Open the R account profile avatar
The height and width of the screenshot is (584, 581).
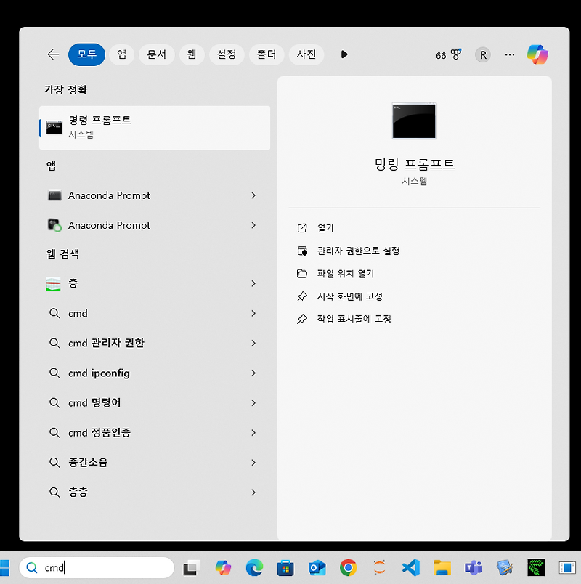tap(482, 54)
